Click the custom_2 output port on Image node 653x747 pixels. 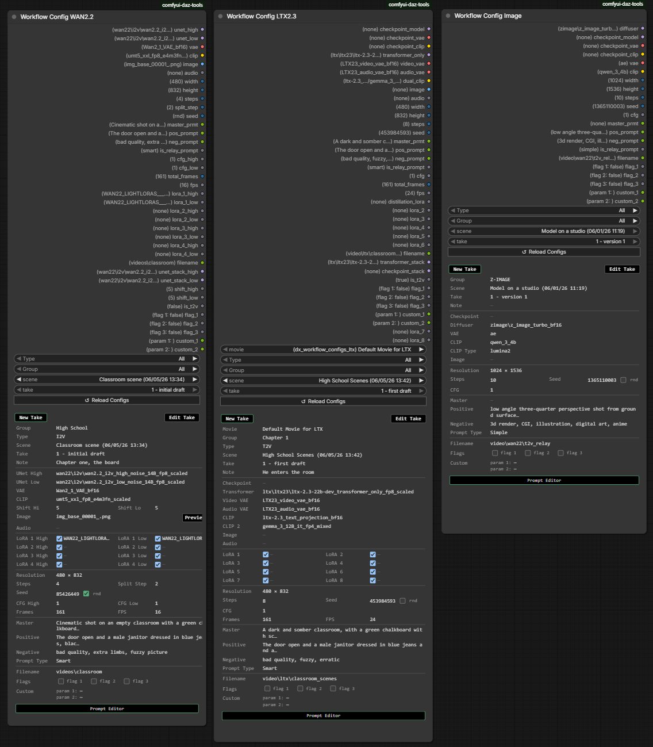pyautogui.click(x=643, y=201)
